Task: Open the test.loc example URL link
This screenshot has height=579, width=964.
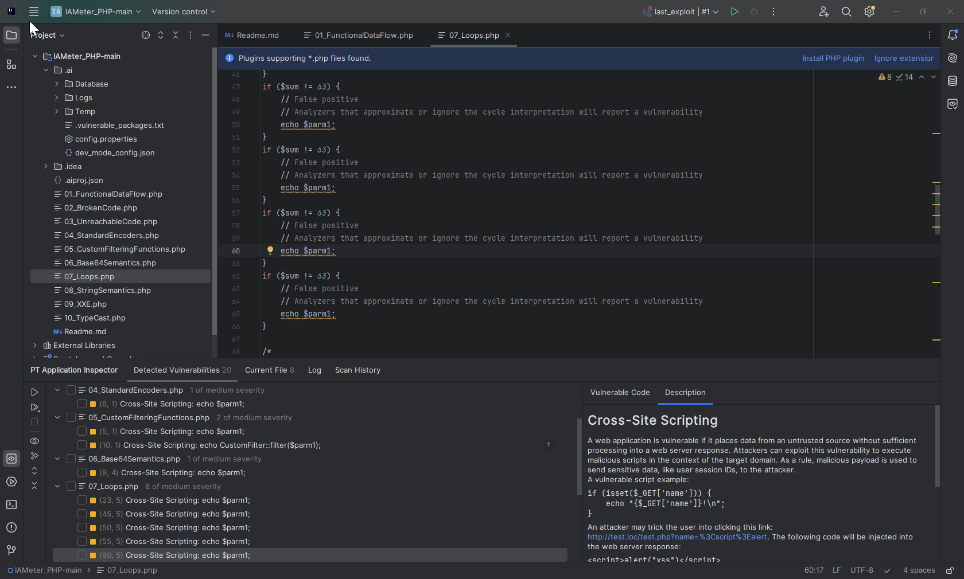Action: pyautogui.click(x=677, y=537)
